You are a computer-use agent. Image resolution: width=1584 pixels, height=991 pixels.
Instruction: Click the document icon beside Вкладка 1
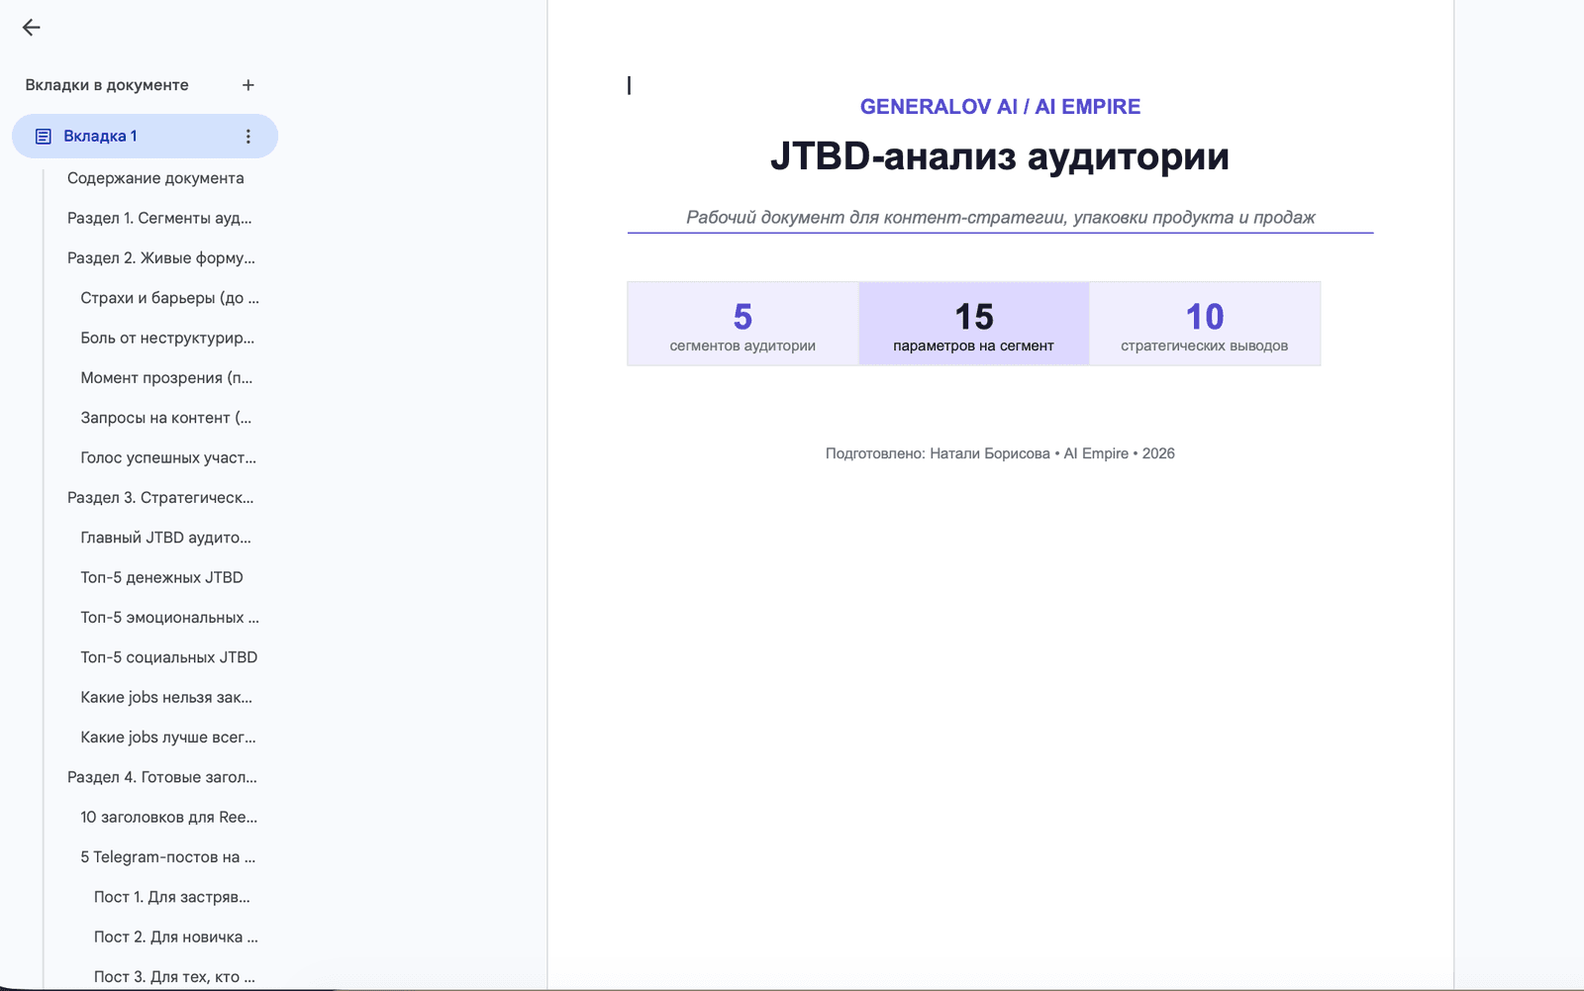pos(44,137)
